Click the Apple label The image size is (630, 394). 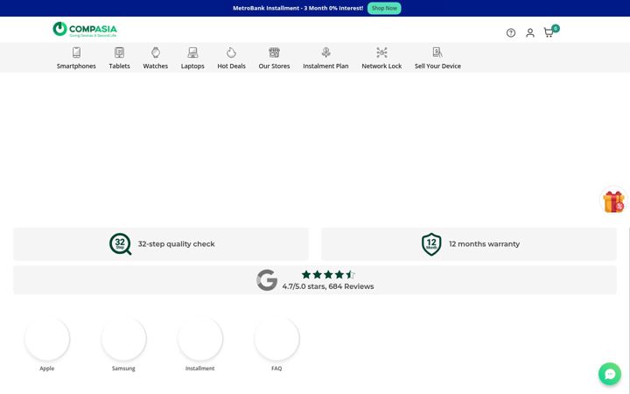pyautogui.click(x=47, y=369)
